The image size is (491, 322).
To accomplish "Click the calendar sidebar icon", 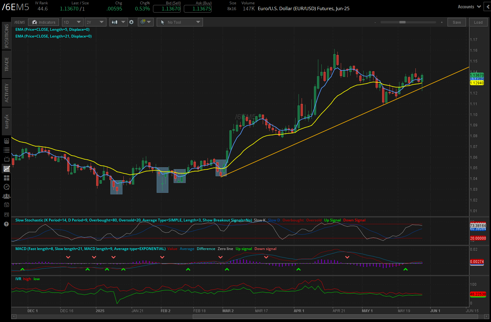I will [6, 205].
